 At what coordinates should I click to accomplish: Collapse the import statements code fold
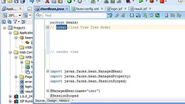click(47, 71)
